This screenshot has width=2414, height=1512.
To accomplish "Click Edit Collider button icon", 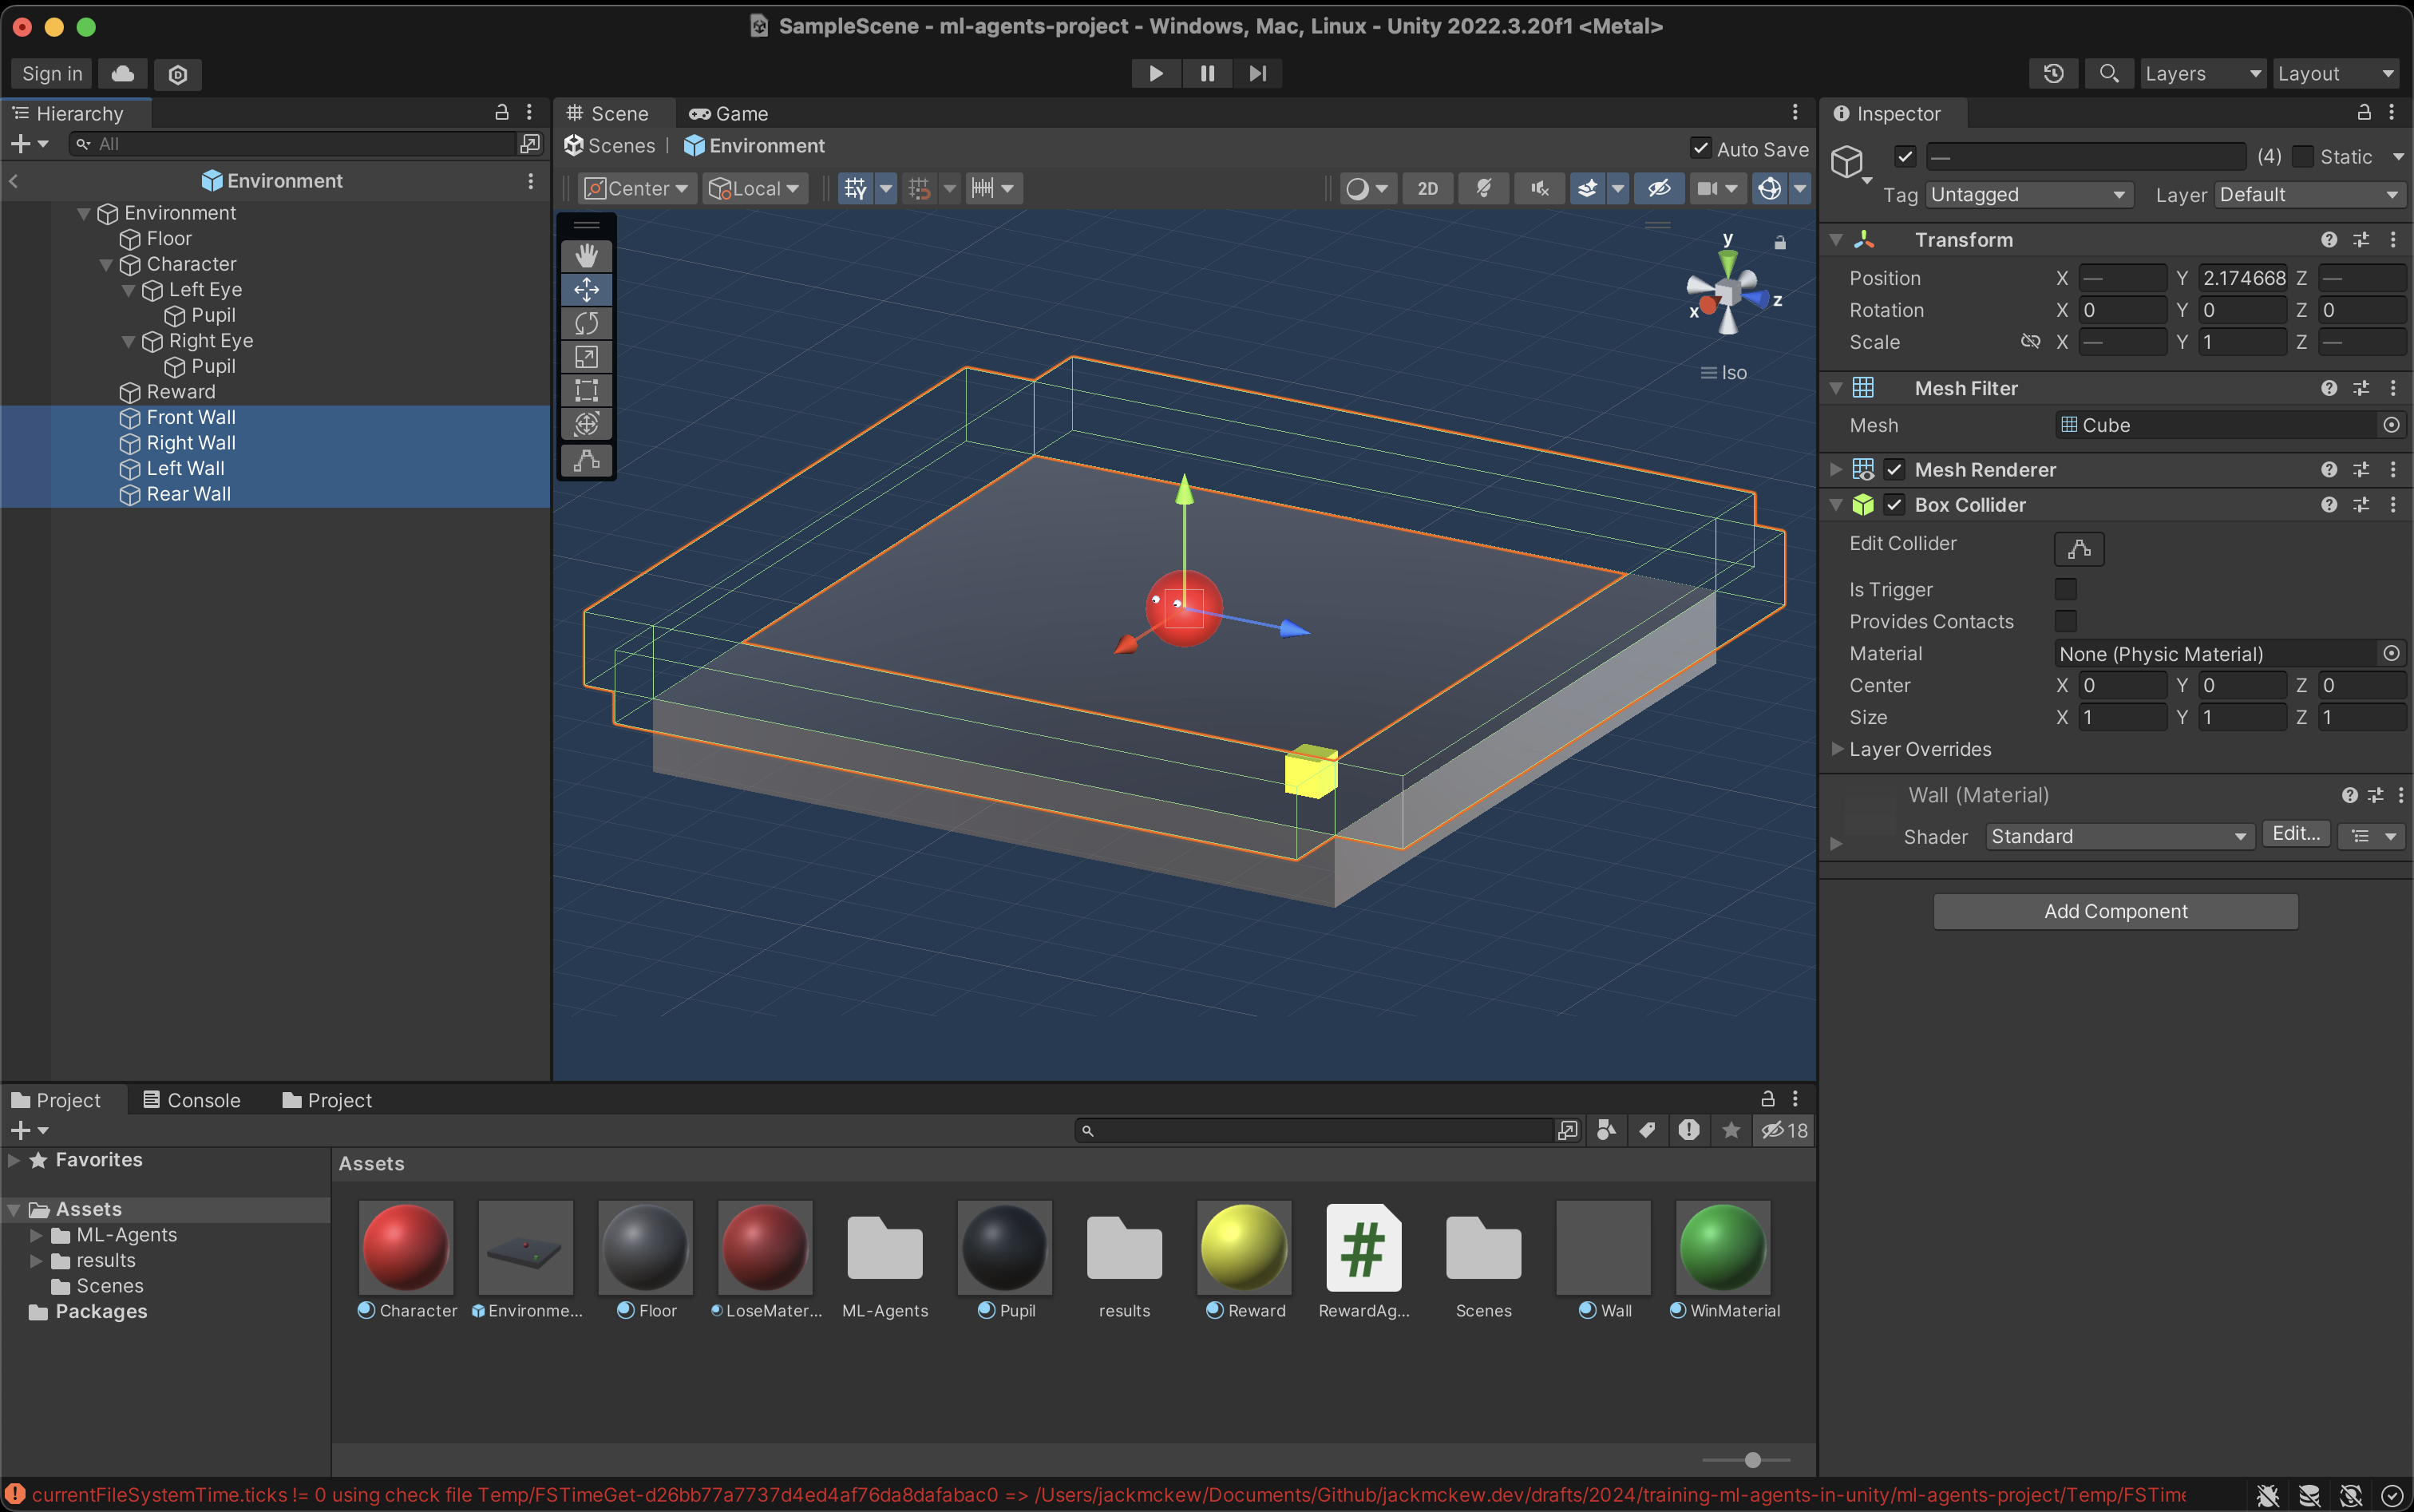I will [2079, 549].
